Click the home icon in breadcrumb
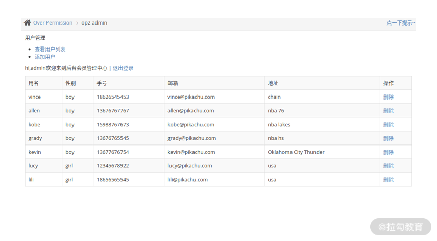This screenshot has width=437, height=241. [28, 22]
